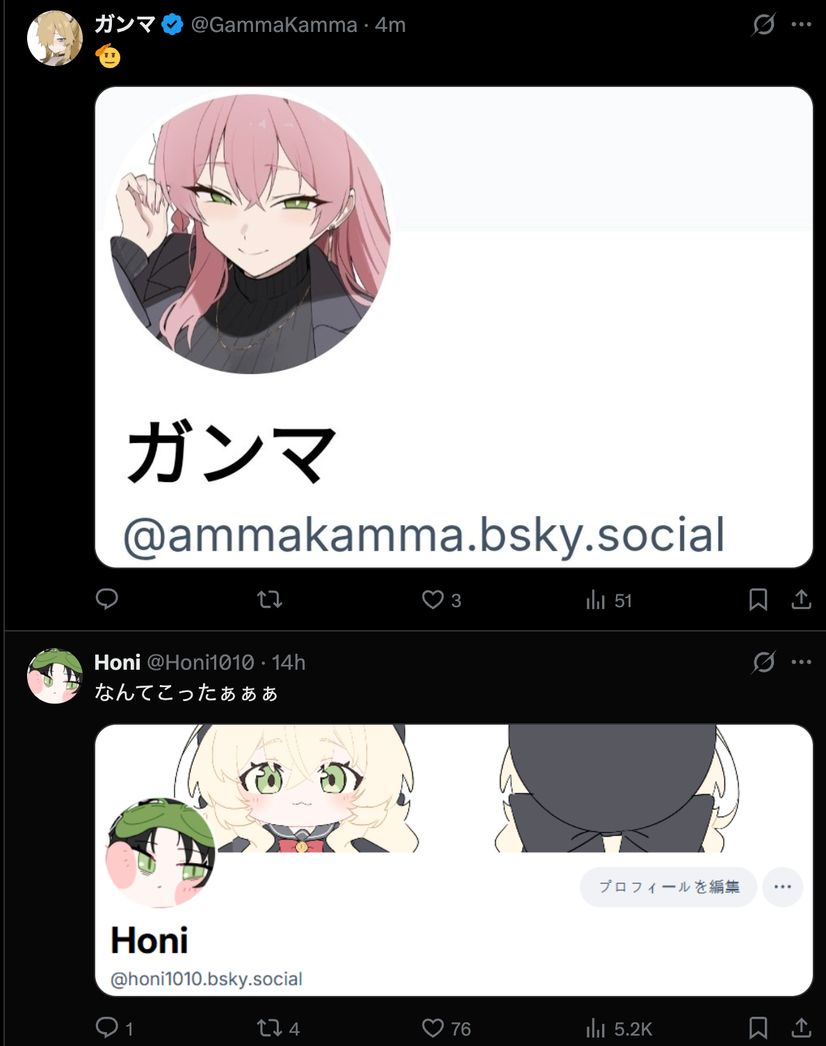Viewport: 826px width, 1046px height.
Task: Bookmark Honi's post
Action: (x=758, y=1028)
